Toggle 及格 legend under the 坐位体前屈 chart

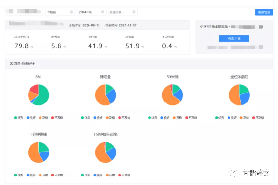[245, 118]
